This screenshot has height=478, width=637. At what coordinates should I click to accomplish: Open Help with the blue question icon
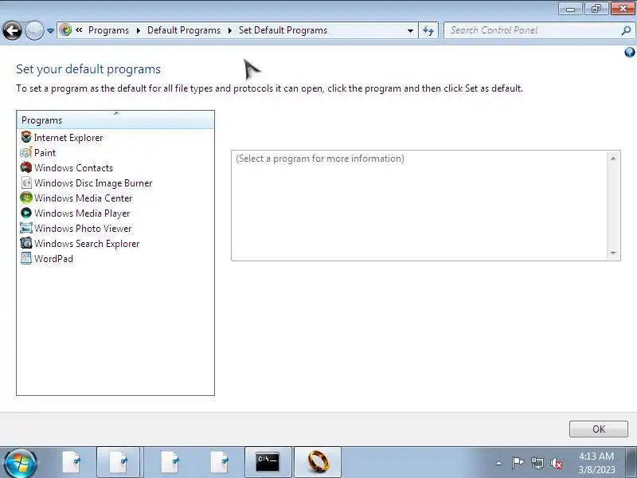pos(630,52)
